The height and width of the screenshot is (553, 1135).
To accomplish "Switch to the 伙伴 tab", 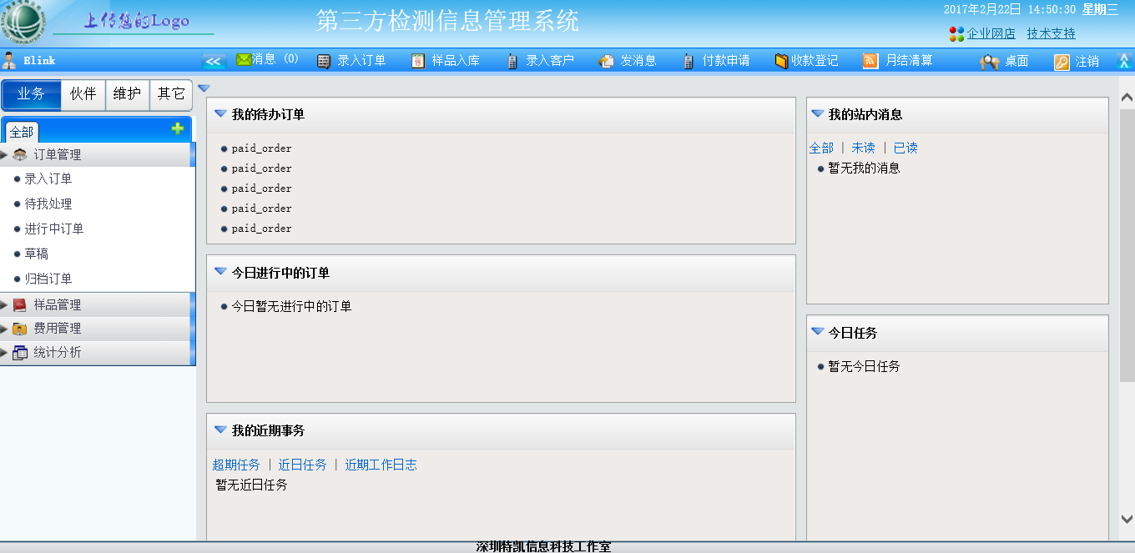I will 83,94.
